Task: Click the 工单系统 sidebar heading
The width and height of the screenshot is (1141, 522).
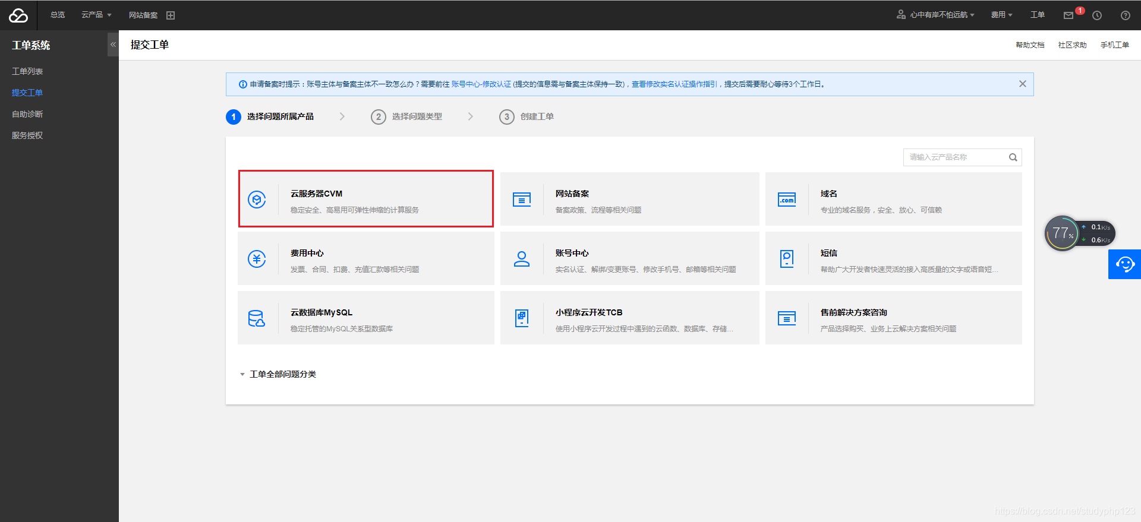Action: 31,45
